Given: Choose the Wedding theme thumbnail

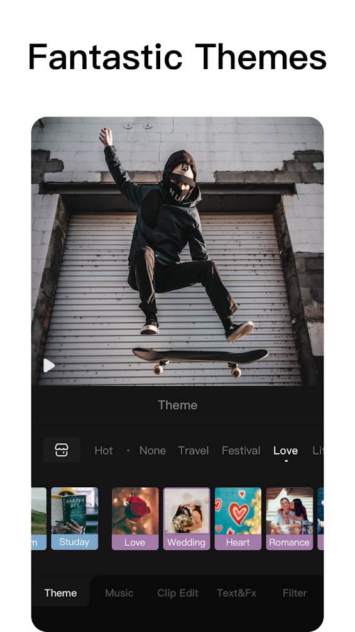Looking at the screenshot, I should point(187,518).
